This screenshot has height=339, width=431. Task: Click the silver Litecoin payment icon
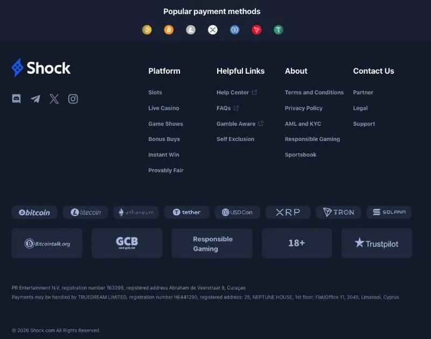[191, 30]
